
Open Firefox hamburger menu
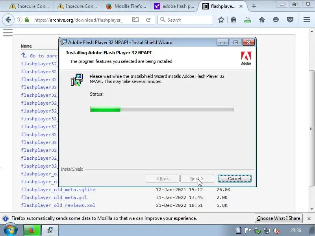coord(307,19)
